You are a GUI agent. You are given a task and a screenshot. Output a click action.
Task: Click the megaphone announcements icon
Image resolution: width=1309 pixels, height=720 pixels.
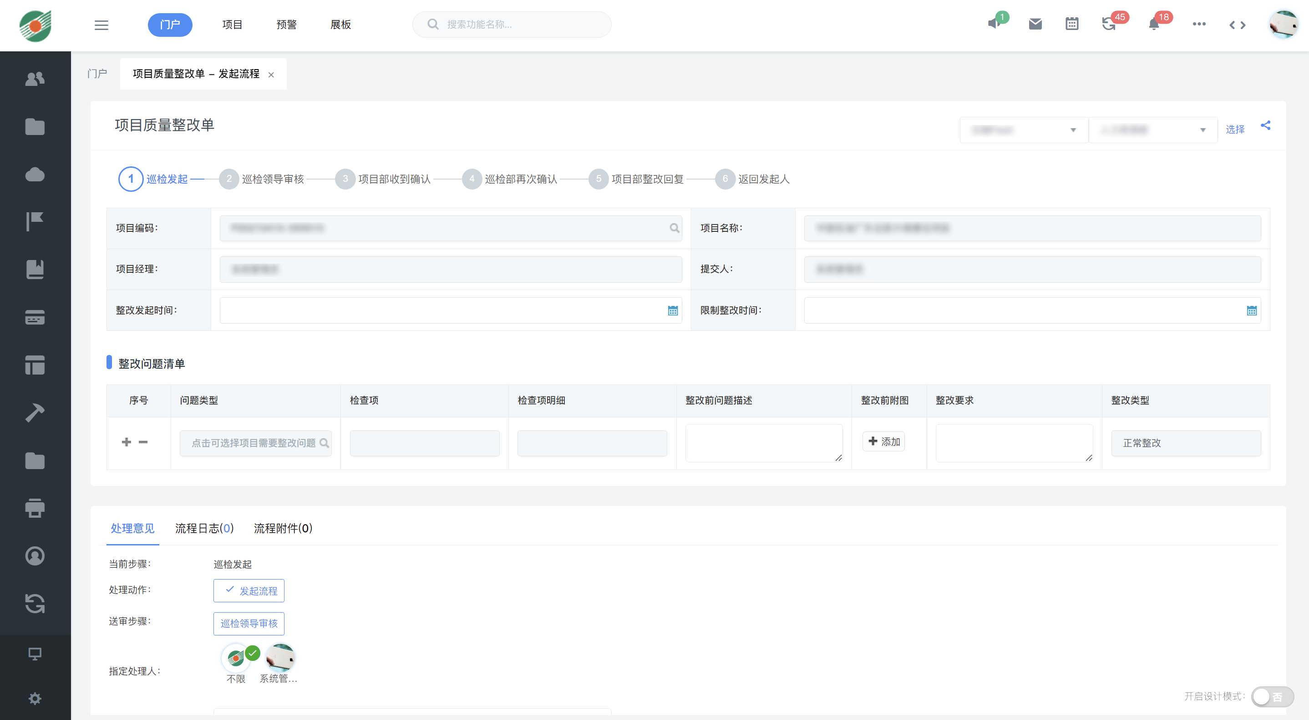(x=994, y=24)
